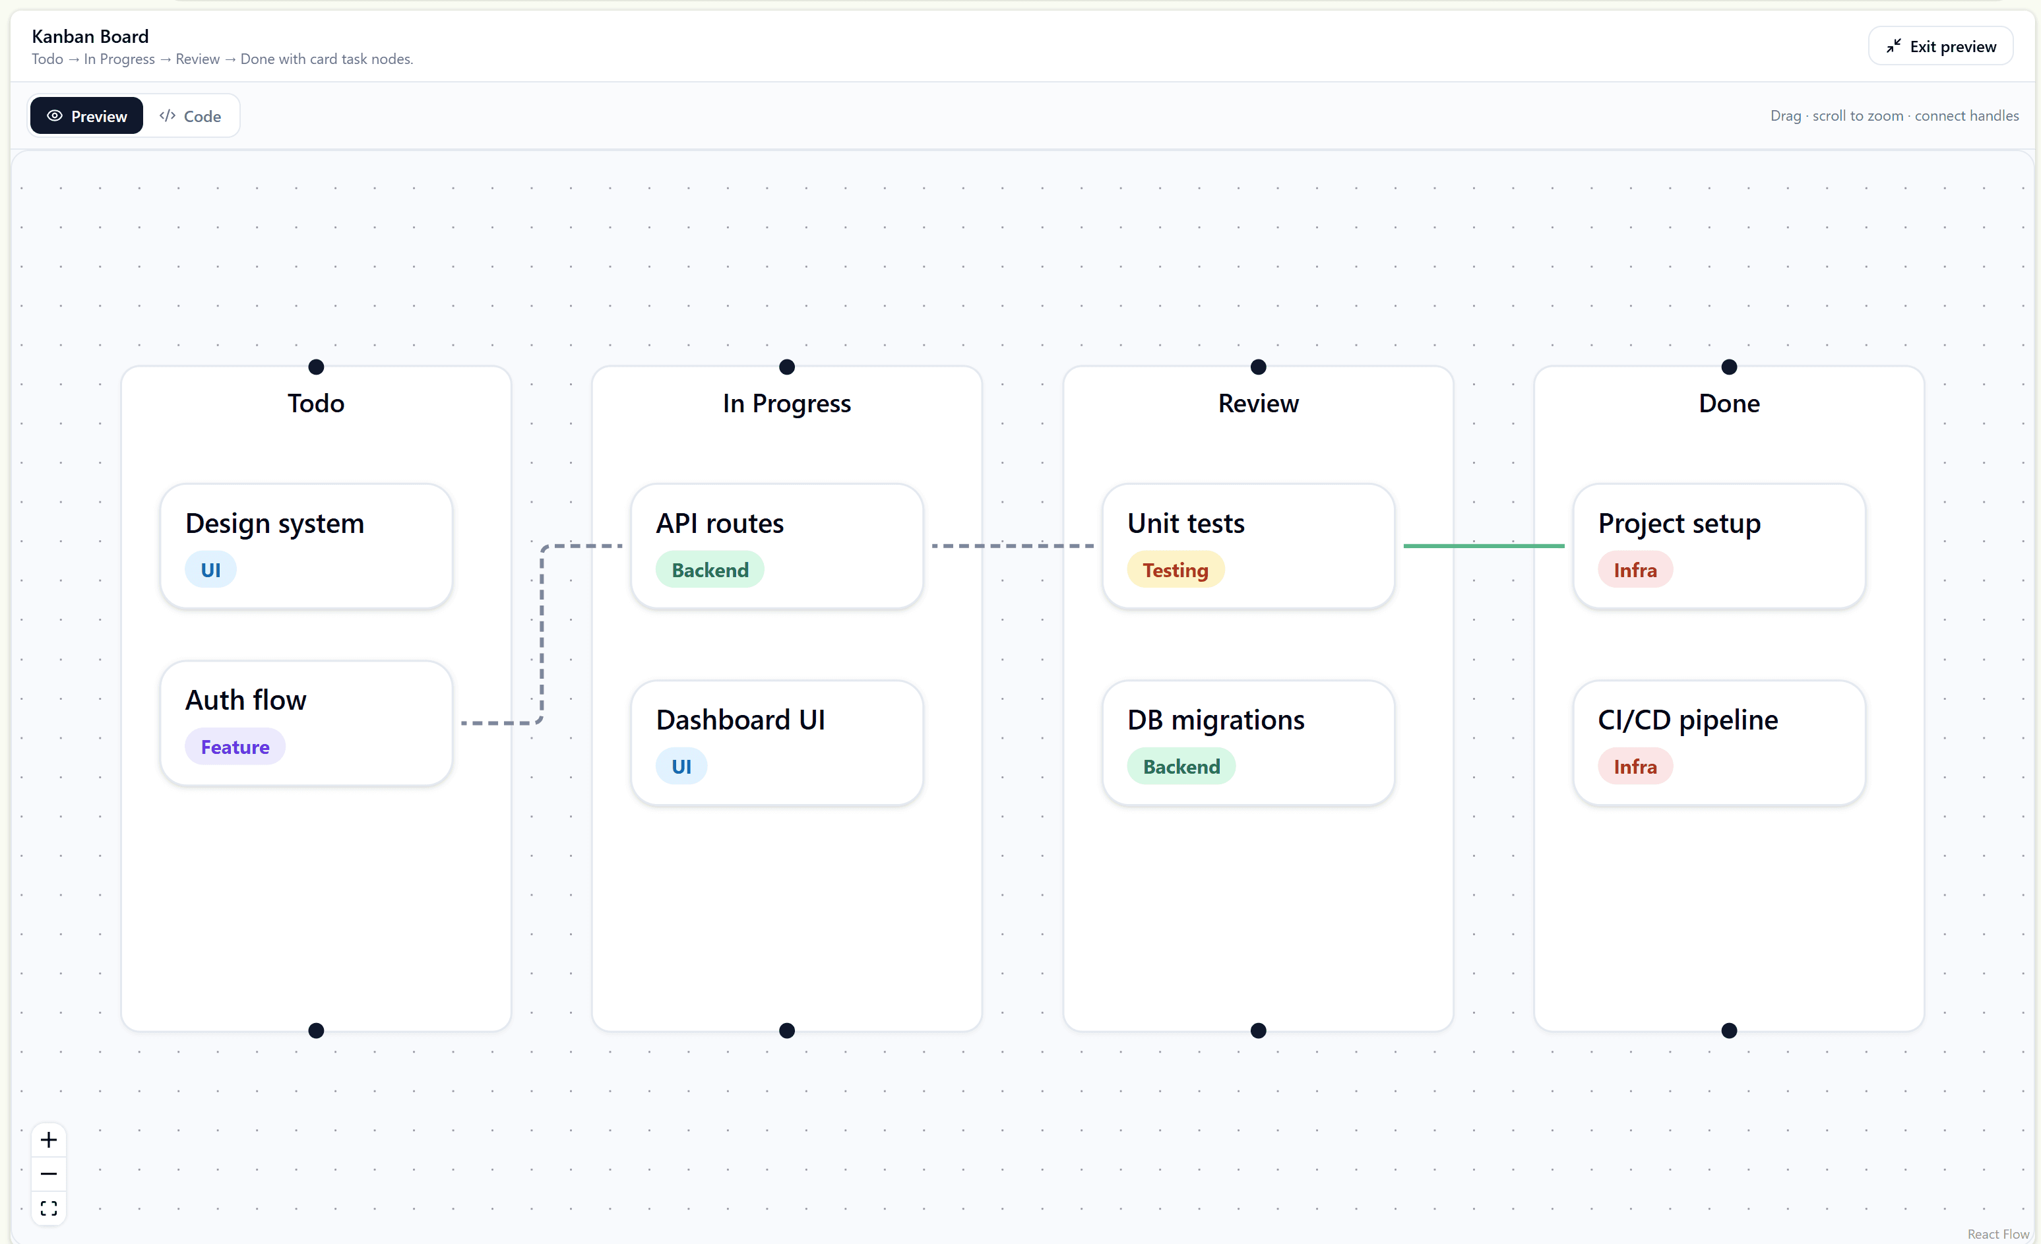Click the top handle of Todo column
Screen dimensions: 2041x1244
[x=315, y=367]
